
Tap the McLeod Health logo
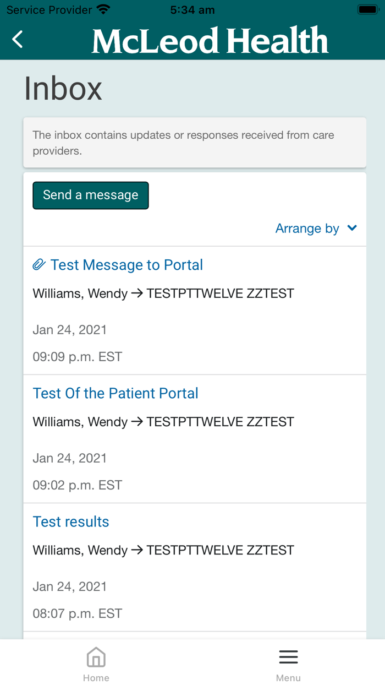point(210,39)
